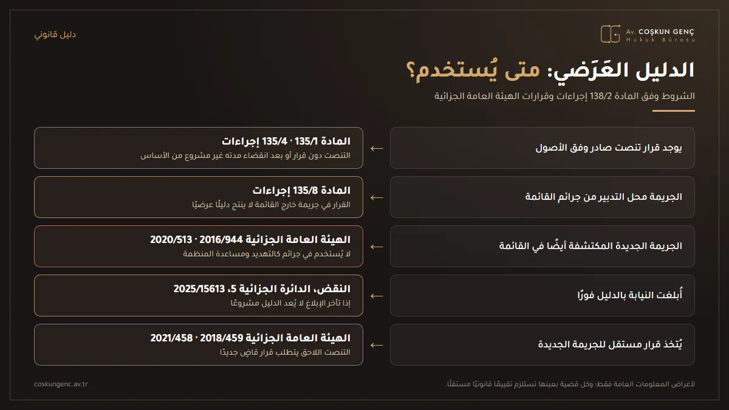Image resolution: width=729 pixels, height=410 pixels.
Task: Click the heading 'الهيئة العامة الجزائية 2016/944 · 2020/513'
Action: (250, 240)
